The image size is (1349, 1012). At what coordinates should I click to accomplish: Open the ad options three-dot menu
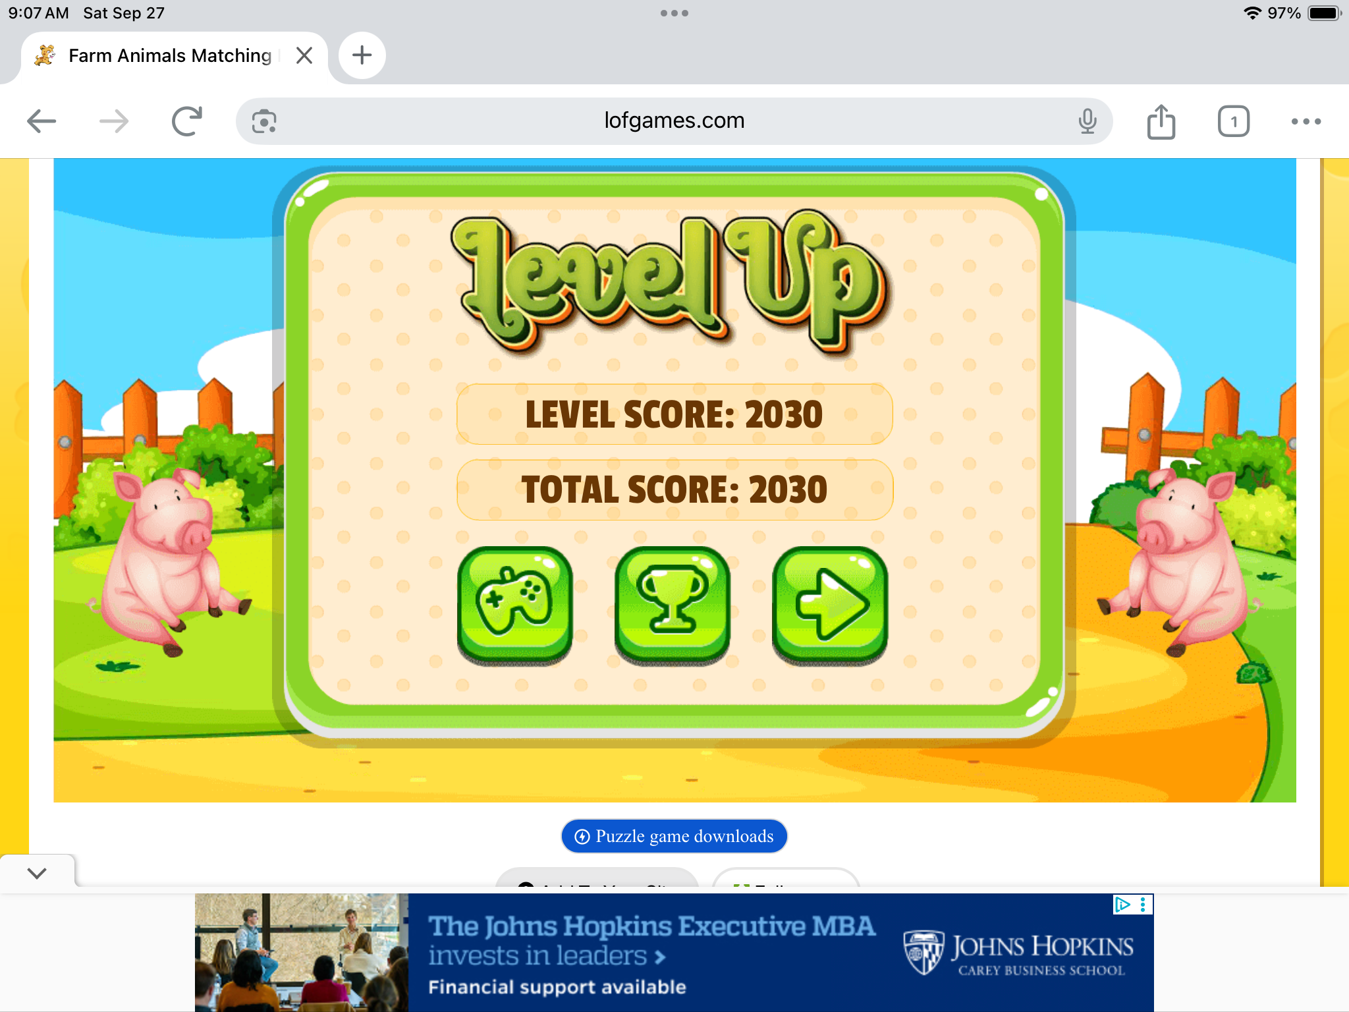[1143, 905]
